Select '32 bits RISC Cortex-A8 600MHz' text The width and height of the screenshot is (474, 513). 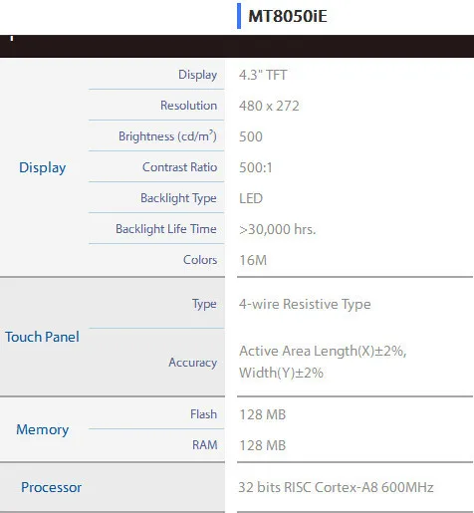(x=336, y=487)
